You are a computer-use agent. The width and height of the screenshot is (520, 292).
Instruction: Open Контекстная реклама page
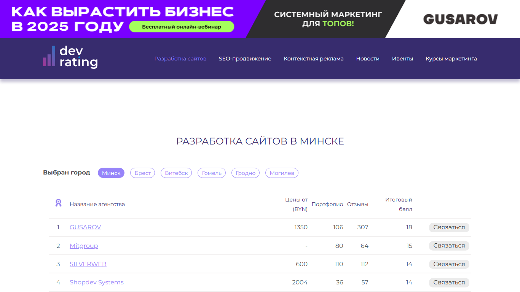314,59
